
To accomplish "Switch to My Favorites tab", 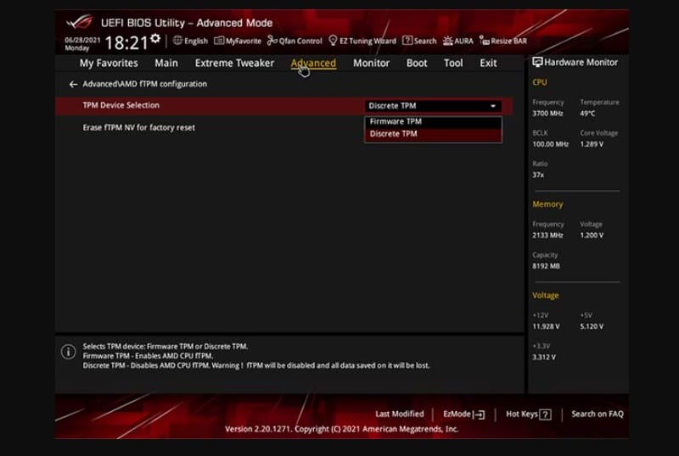I will (109, 64).
